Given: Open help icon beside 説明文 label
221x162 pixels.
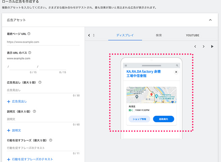Looking at the screenshot, I should [x=34, y=111].
